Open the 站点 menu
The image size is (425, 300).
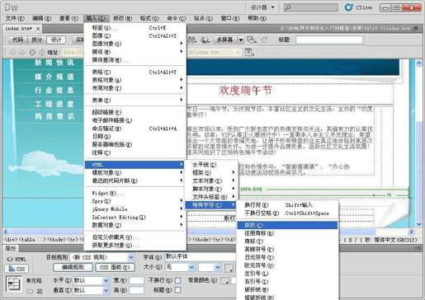203,18
